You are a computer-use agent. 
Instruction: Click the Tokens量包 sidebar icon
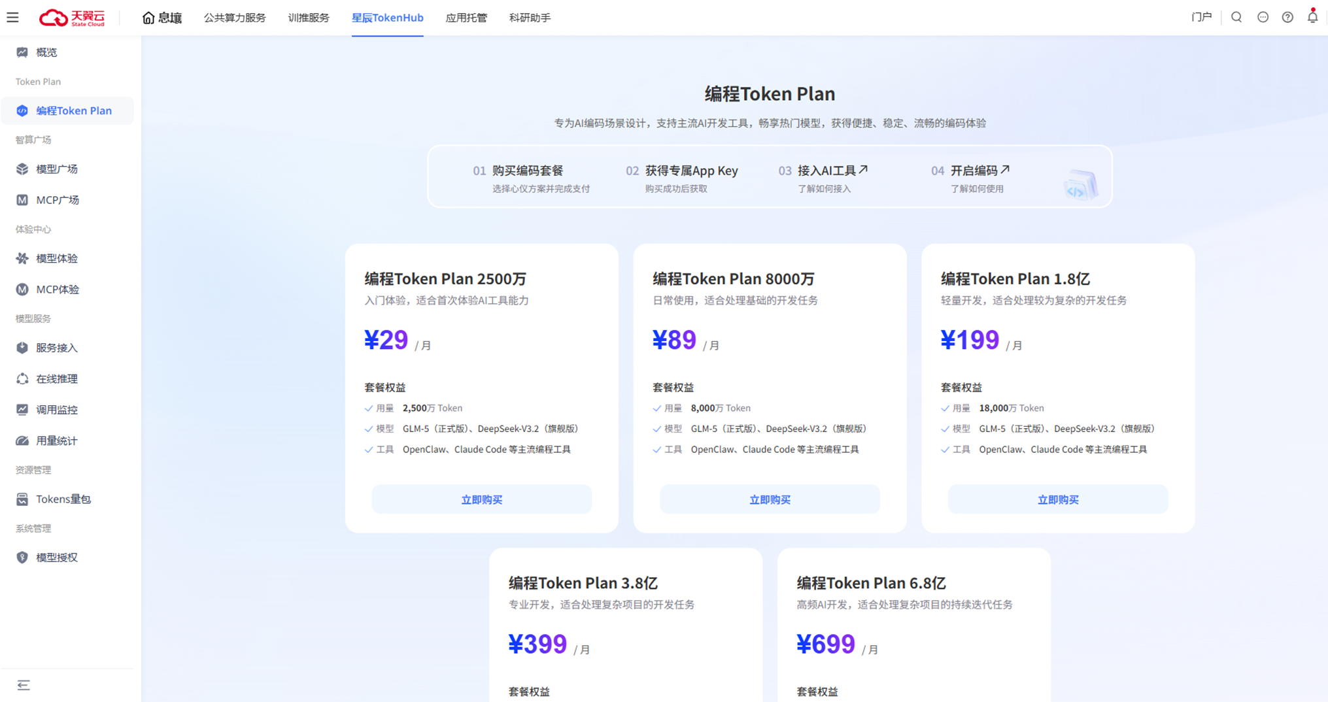click(x=22, y=499)
